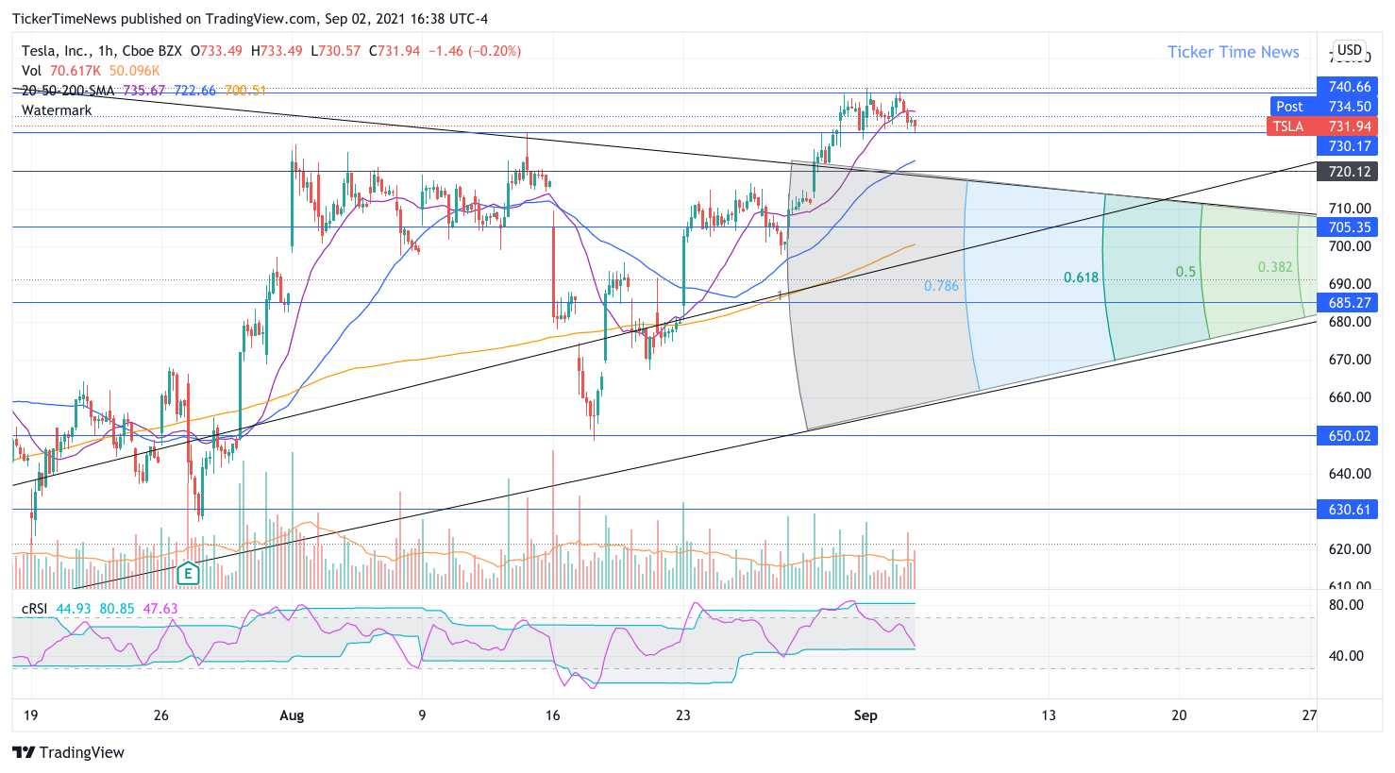Viewport: 1395px width, 773px height.
Task: Click the TradingView text at bottom
Action: click(82, 752)
